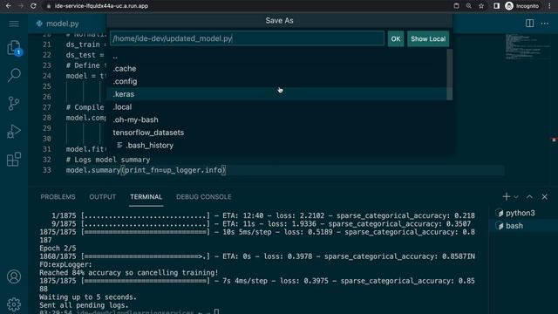Open the Manage settings gear
This screenshot has height=314, width=558.
coord(14,304)
